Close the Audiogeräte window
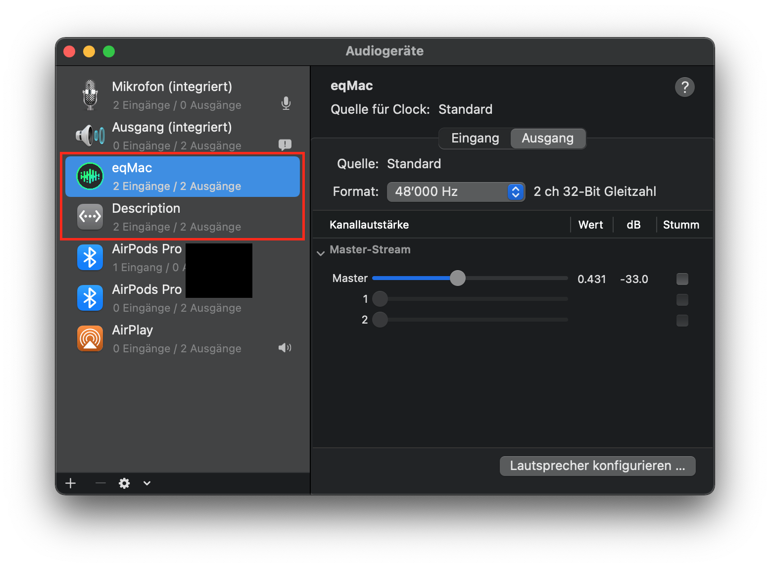 [x=69, y=51]
